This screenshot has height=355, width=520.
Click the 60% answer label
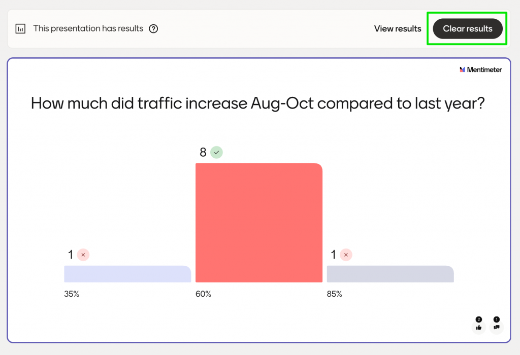point(203,294)
